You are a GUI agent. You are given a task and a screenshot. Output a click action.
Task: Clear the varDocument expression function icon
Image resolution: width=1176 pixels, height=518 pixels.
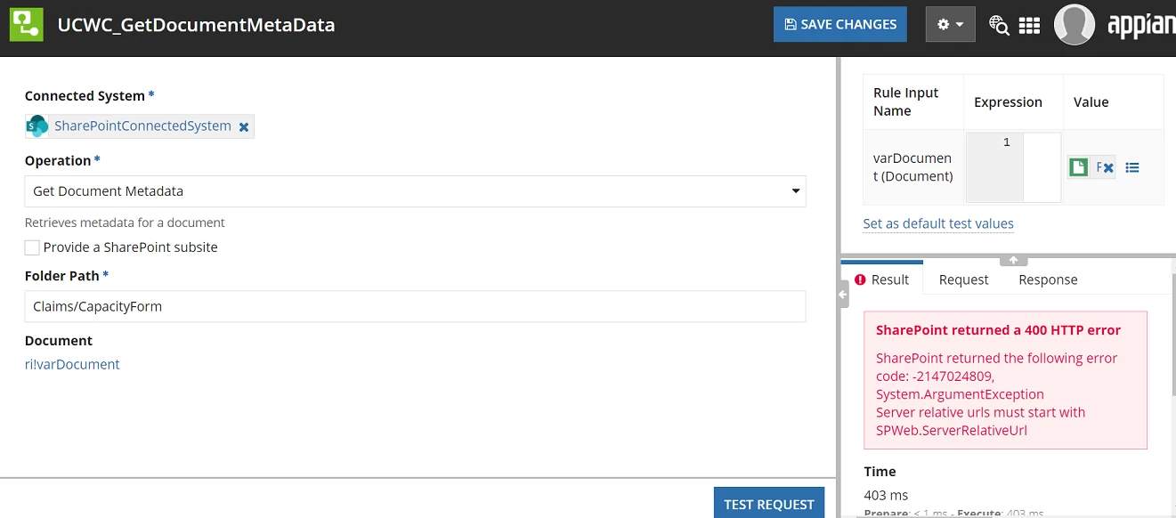[x=1104, y=167]
